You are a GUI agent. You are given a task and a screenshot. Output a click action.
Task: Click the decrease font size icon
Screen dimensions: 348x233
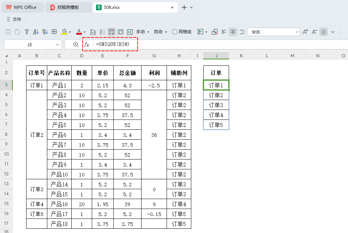click(x=314, y=32)
